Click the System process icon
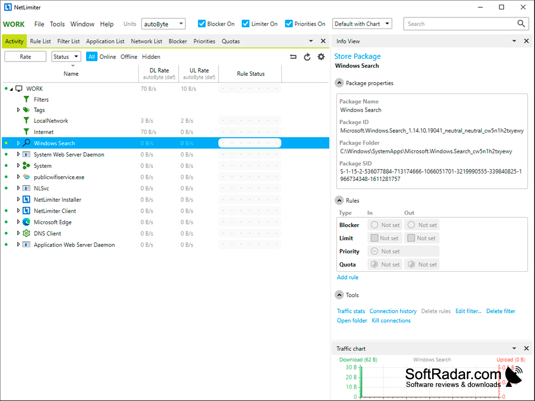 (26, 166)
